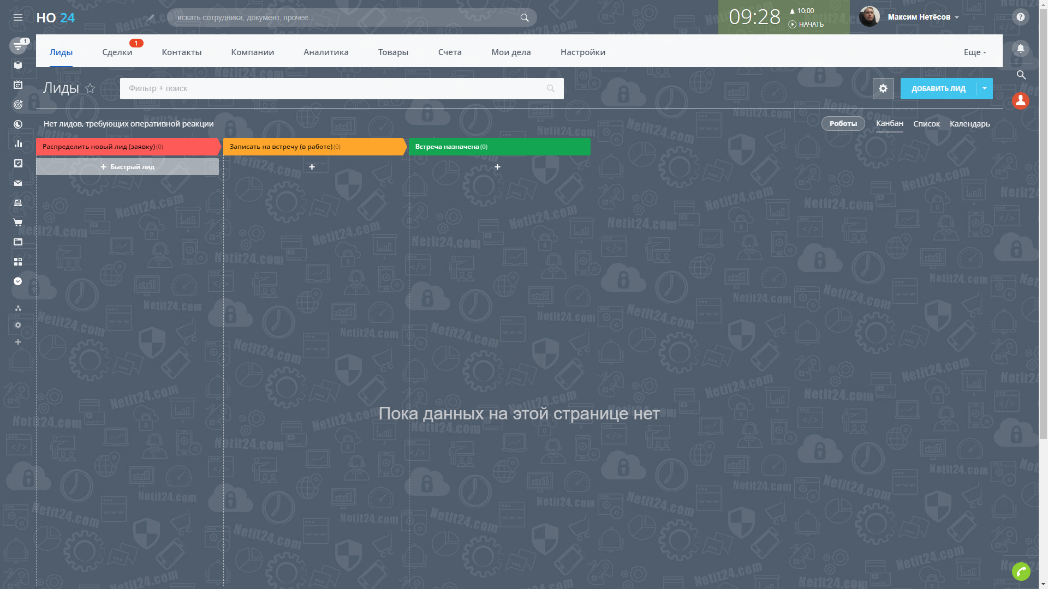Screen dimensions: 1048x589
Task: Switch to Список view
Action: tap(926, 124)
